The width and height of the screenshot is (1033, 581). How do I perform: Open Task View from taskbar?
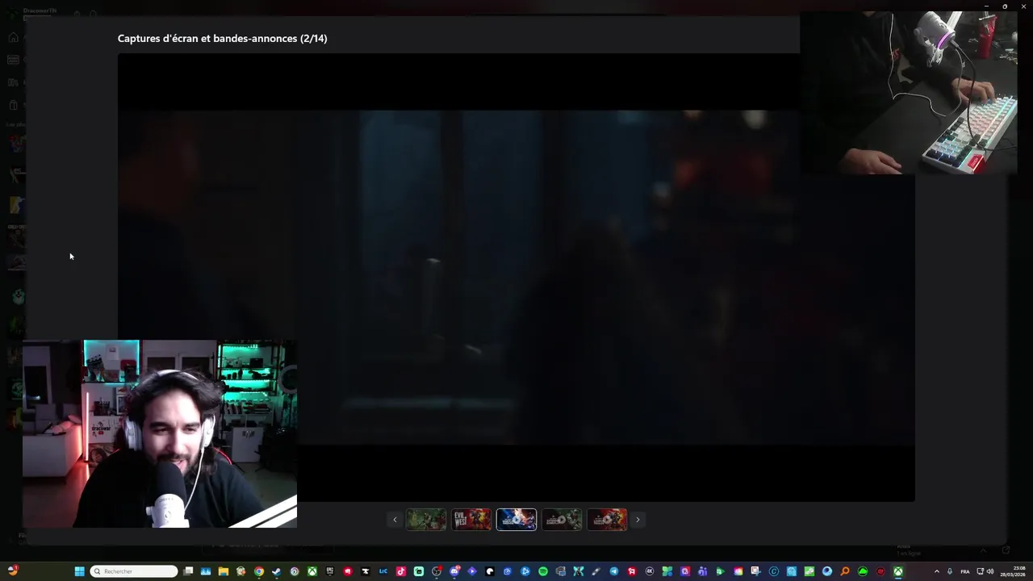click(x=188, y=571)
